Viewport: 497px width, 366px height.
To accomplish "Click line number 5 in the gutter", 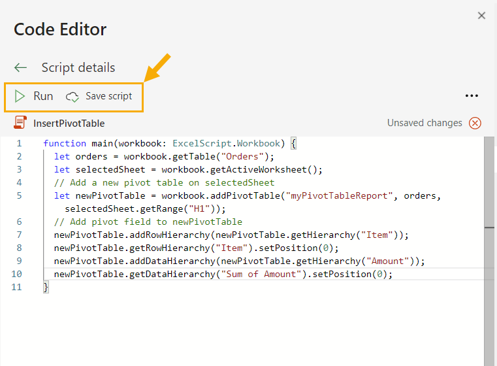I will point(20,195).
